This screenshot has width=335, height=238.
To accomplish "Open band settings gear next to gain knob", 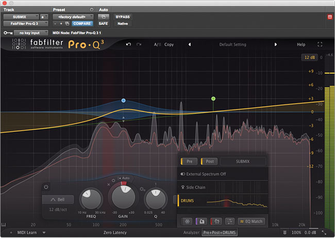I will [x=142, y=189].
